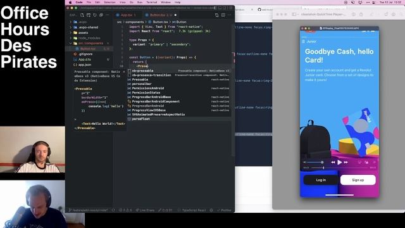The height and width of the screenshot is (228, 405).
Task: Play the QuickTime video
Action: point(339,162)
